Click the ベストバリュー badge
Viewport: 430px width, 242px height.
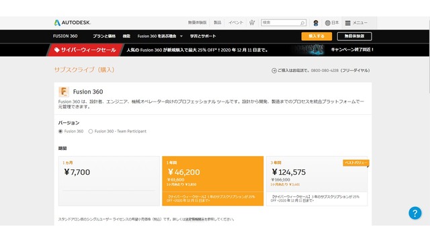coord(356,163)
